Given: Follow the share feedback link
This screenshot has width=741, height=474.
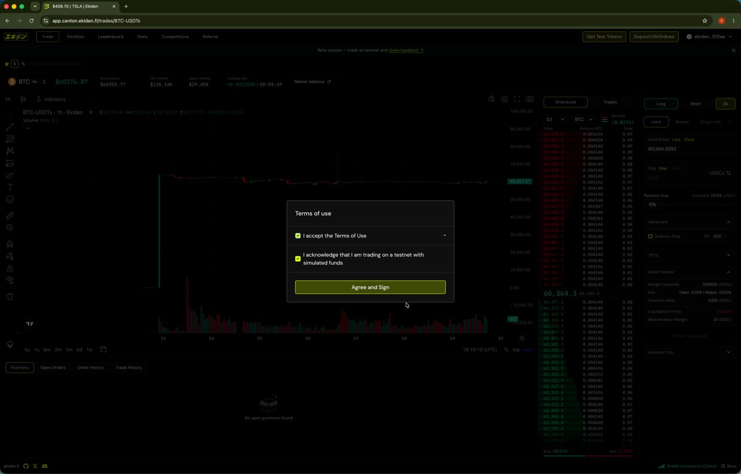Looking at the screenshot, I should [406, 50].
